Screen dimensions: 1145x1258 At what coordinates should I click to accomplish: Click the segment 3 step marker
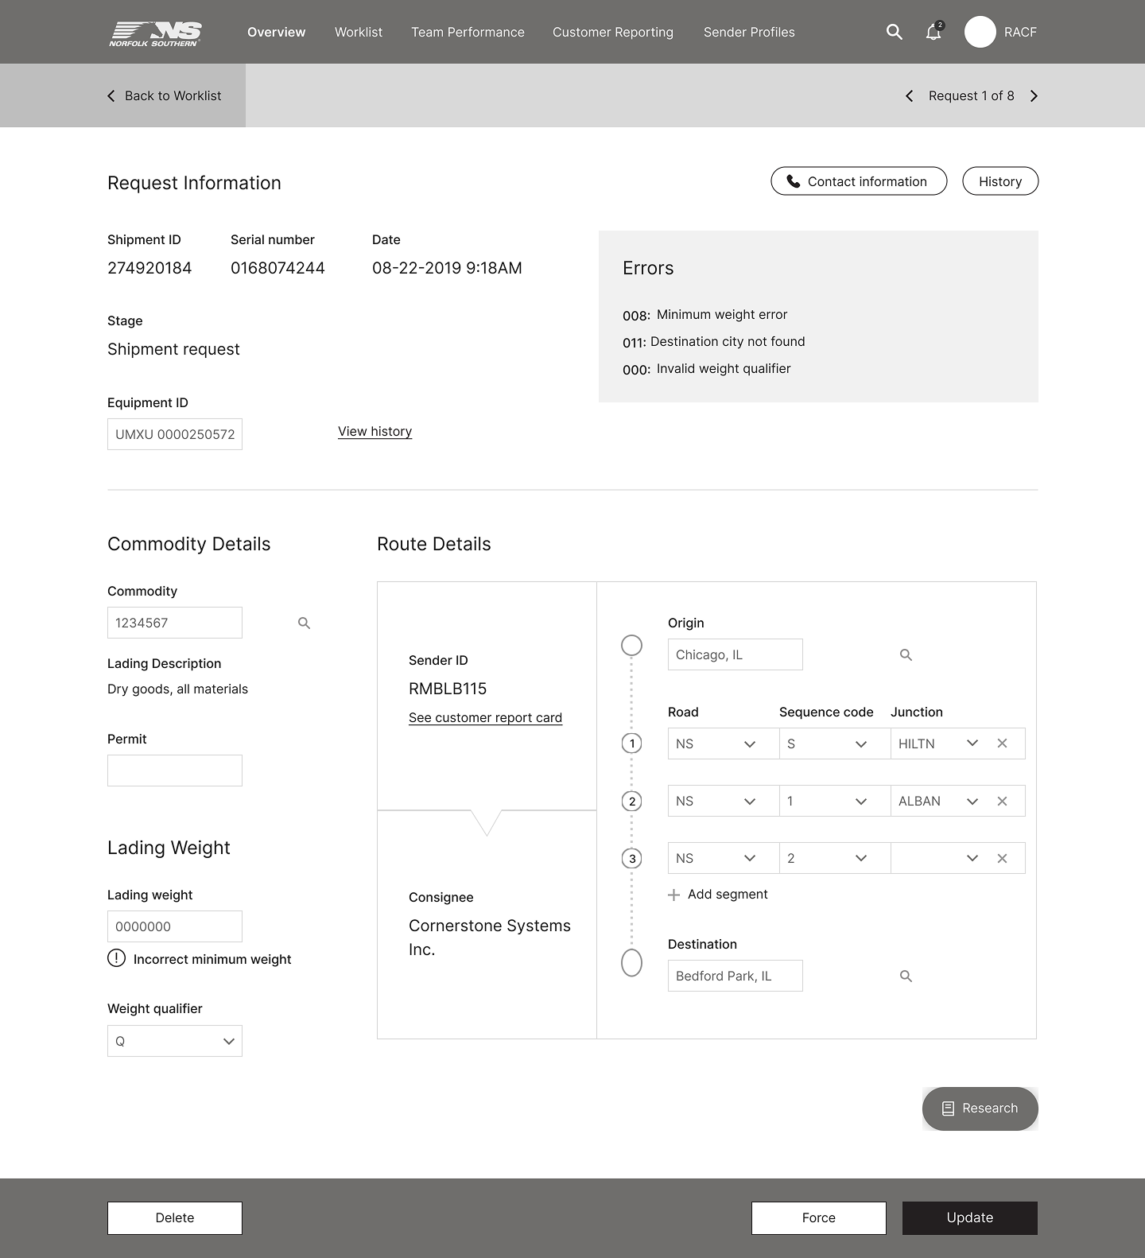pos(632,858)
